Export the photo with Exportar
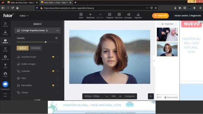The width and height of the screenshot is (203, 114). tap(138, 16)
